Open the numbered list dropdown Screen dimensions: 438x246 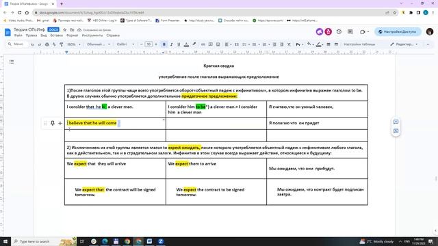[266, 44]
